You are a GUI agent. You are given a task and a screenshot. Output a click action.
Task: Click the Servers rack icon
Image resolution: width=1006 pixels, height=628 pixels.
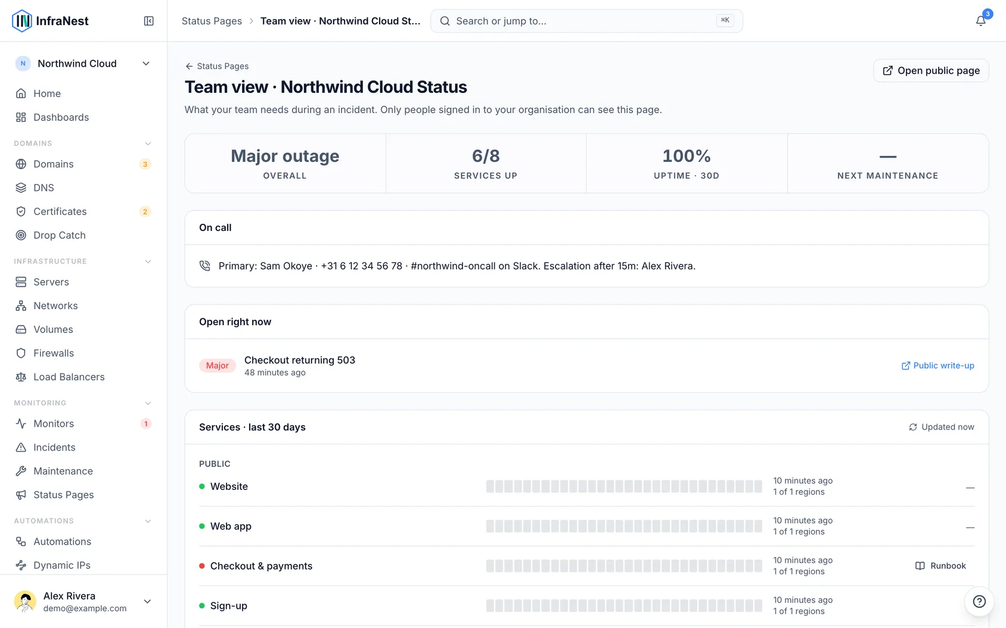coord(21,282)
